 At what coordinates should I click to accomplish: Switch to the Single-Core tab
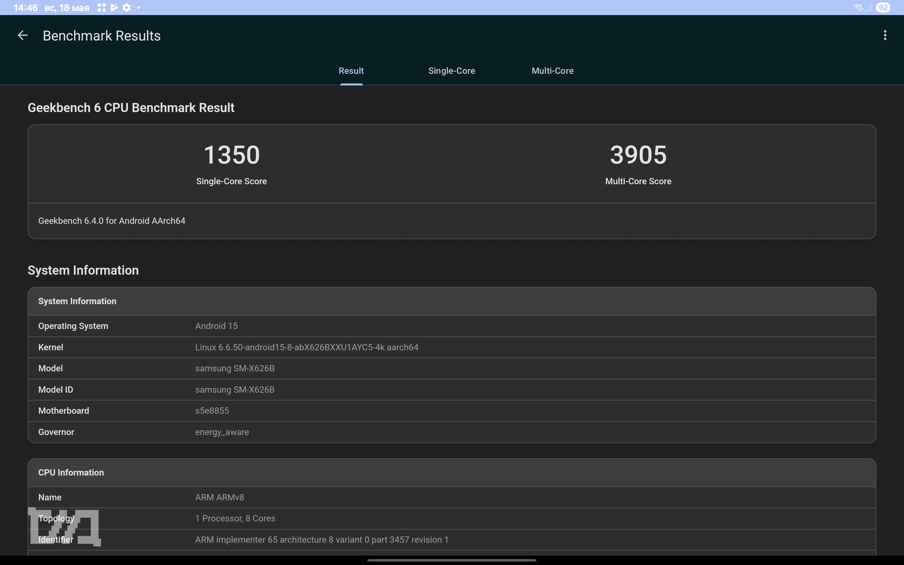pos(452,71)
